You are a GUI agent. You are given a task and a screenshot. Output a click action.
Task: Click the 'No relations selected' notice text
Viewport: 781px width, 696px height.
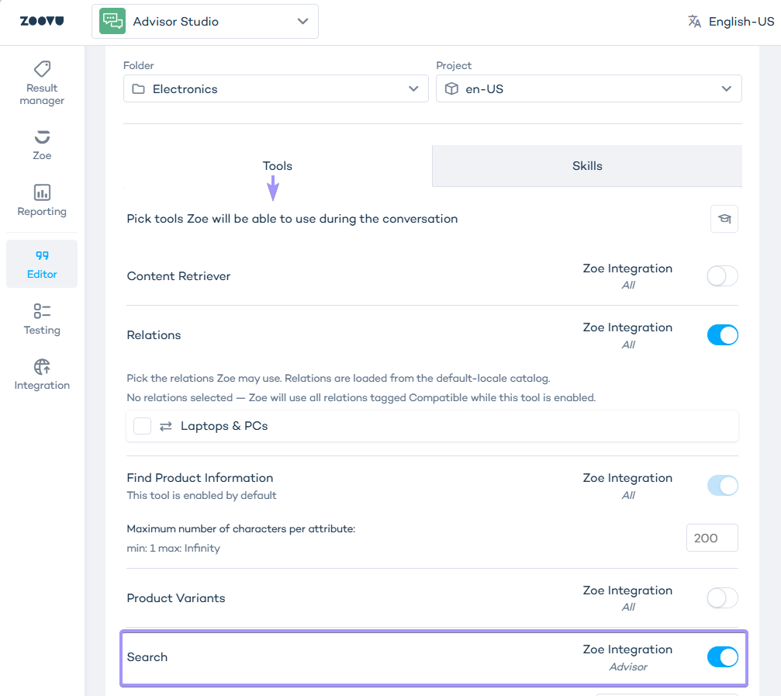(361, 397)
